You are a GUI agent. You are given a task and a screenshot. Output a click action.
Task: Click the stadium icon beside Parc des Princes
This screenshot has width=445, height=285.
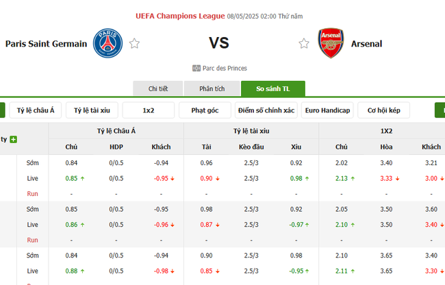(x=196, y=68)
